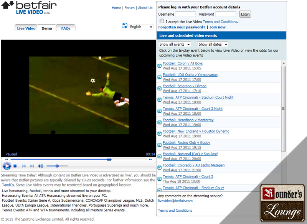Screen dimensions: 307x224
Task: Click video icon beside Herediano v Monterrey
Action: point(159,122)
